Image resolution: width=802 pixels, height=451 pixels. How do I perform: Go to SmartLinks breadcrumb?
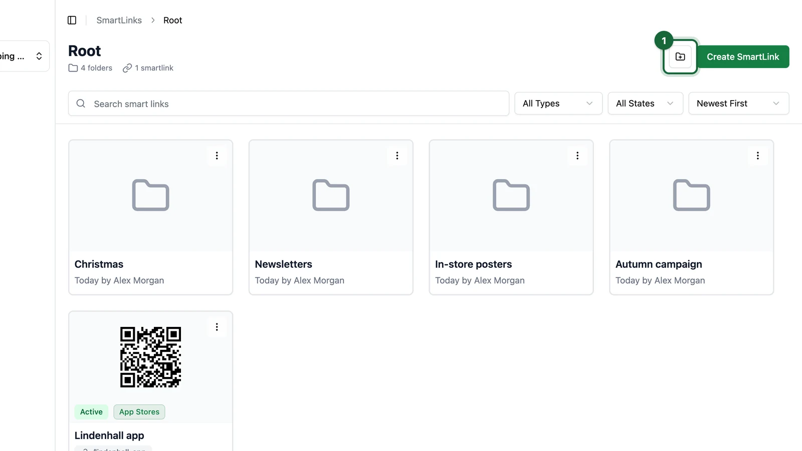pyautogui.click(x=119, y=20)
